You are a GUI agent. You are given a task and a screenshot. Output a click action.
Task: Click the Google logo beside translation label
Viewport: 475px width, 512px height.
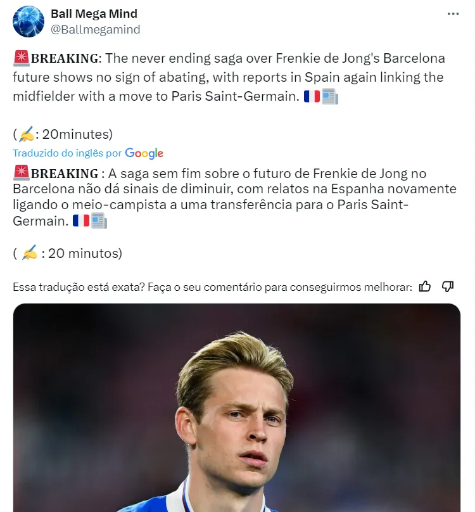click(144, 153)
